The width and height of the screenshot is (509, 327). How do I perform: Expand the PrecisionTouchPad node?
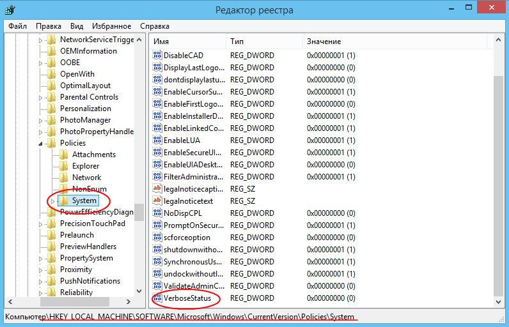tap(40, 224)
